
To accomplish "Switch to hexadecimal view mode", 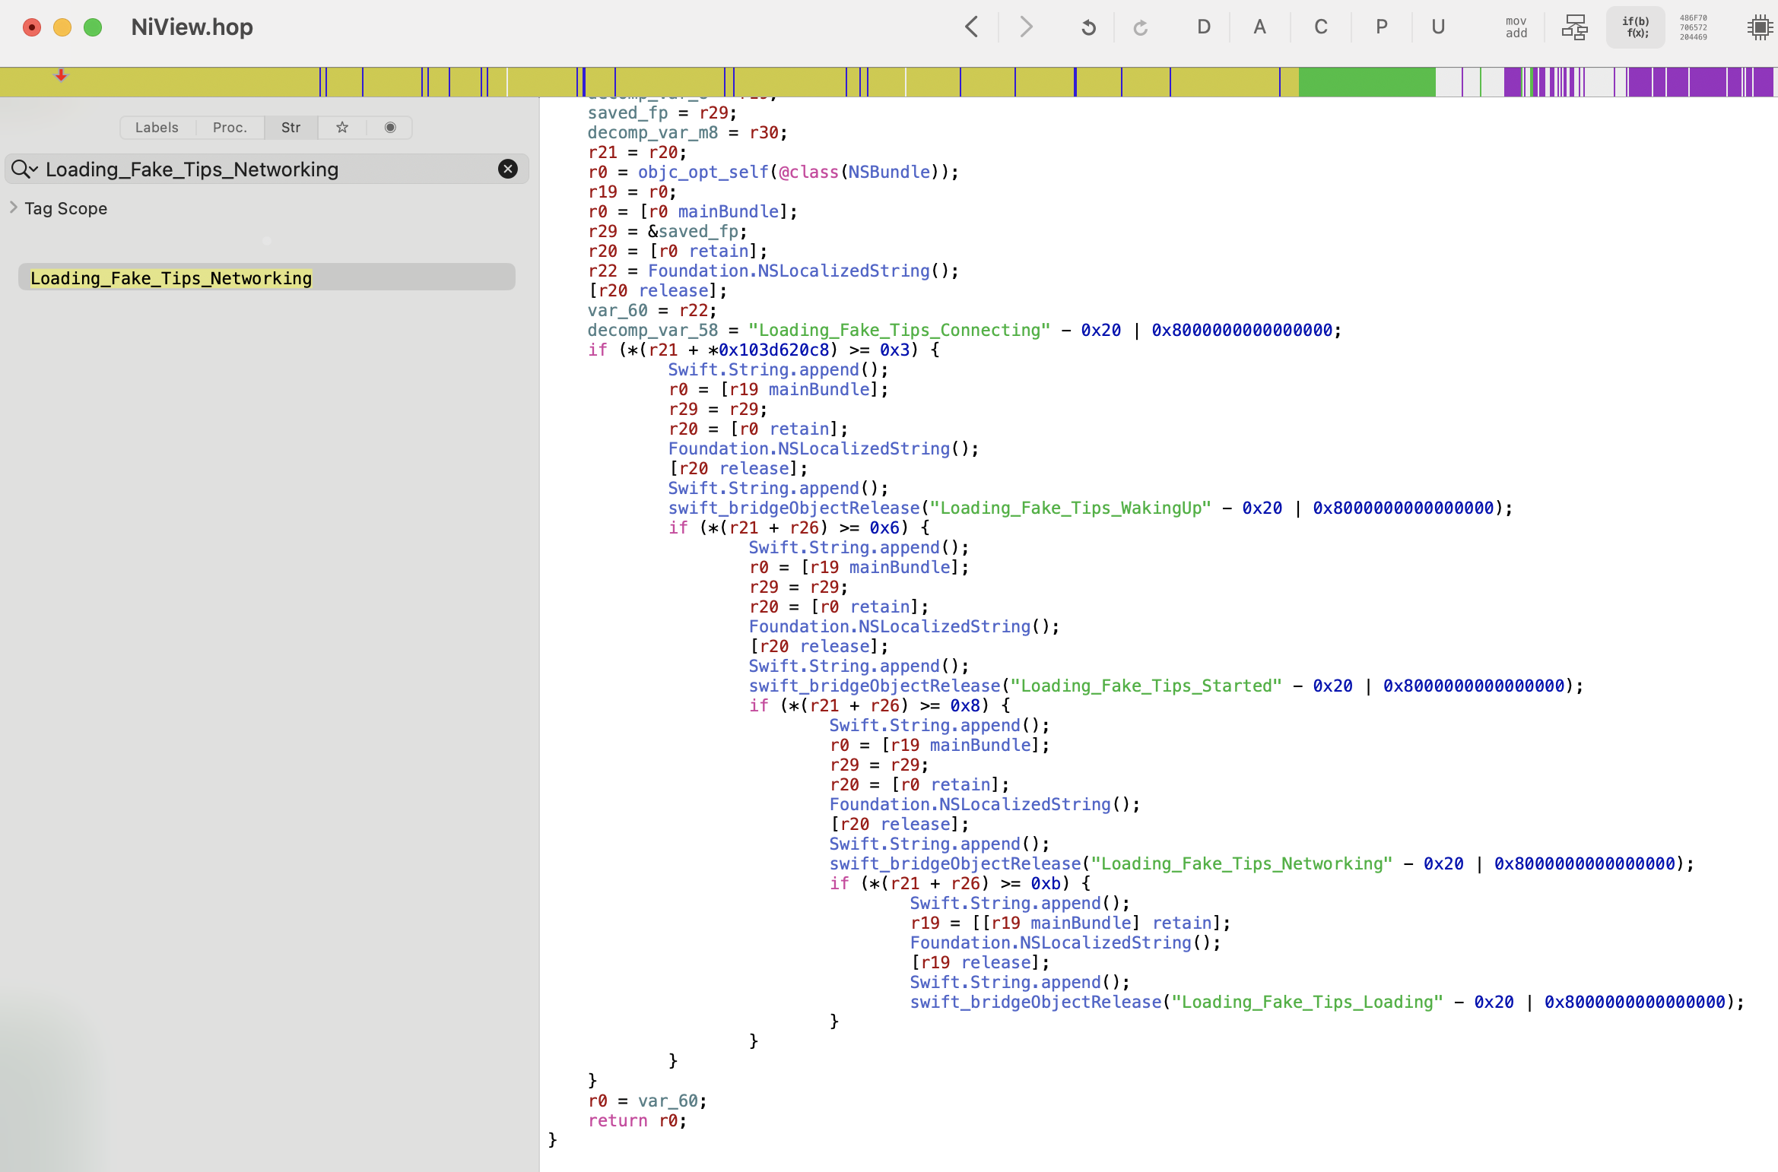I will tap(1693, 27).
